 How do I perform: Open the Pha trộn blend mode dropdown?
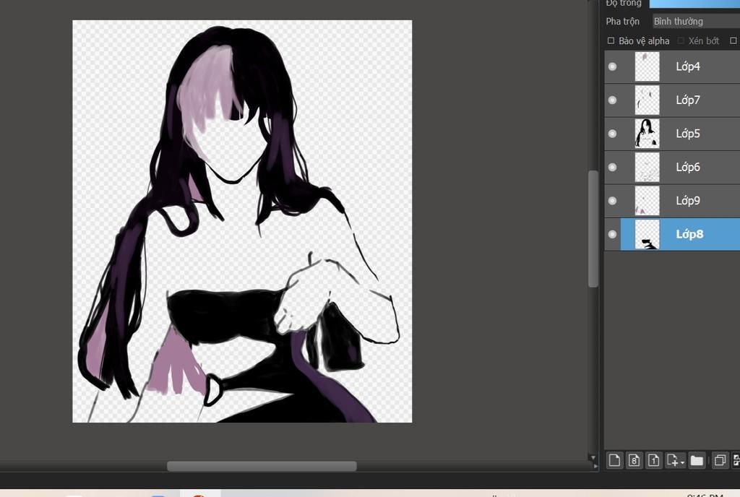(695, 22)
